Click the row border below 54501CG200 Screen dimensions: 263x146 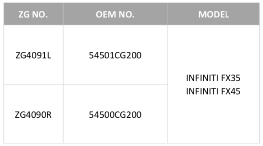115,85
